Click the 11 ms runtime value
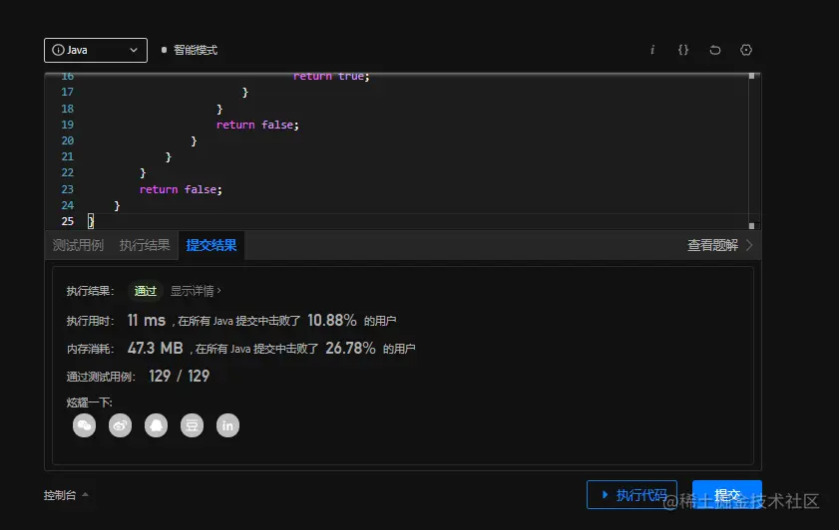This screenshot has width=839, height=530. point(146,320)
